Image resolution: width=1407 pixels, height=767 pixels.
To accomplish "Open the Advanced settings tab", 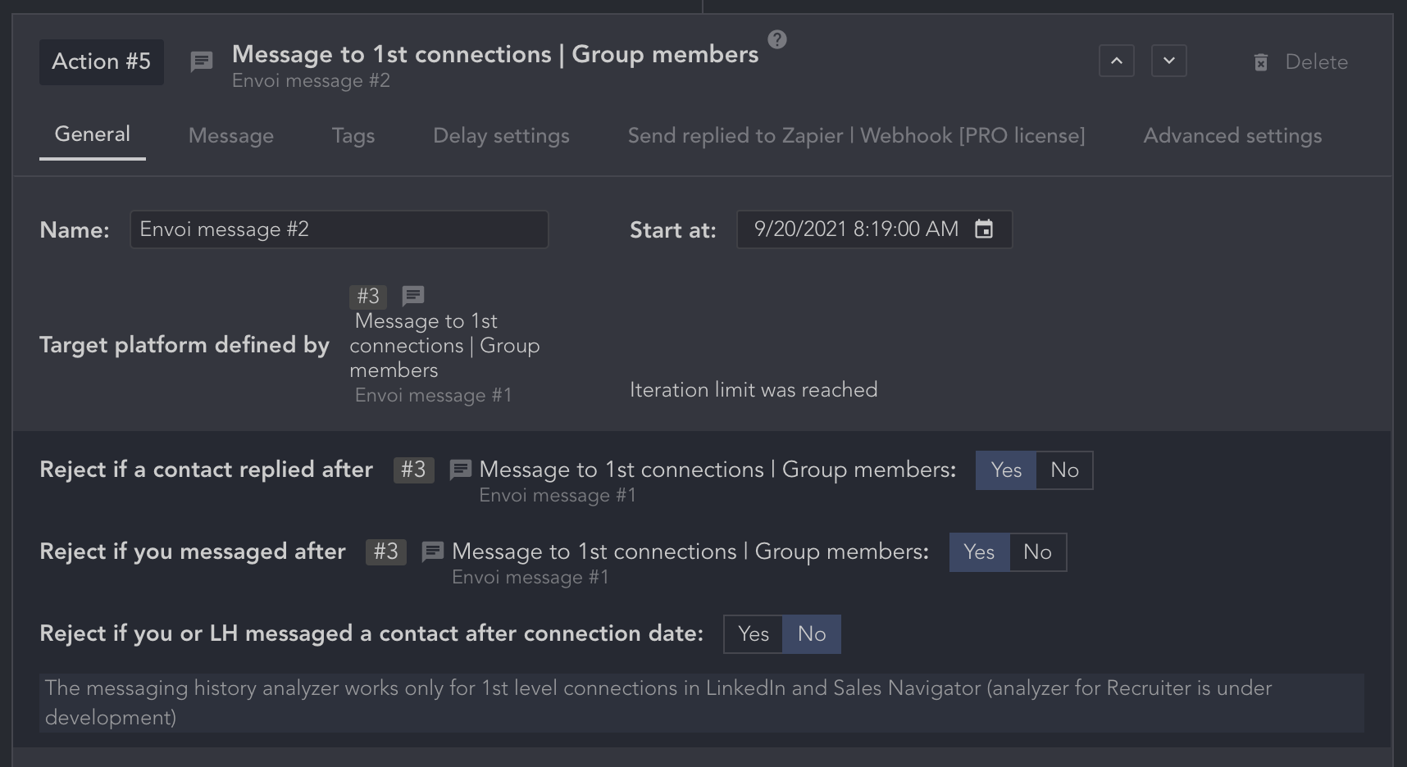I will pyautogui.click(x=1232, y=136).
